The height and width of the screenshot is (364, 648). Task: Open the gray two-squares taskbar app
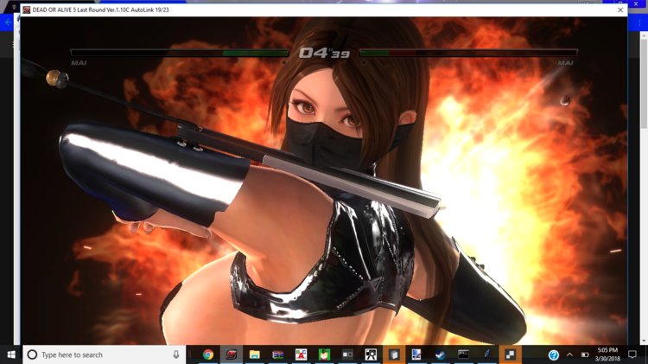(347, 354)
